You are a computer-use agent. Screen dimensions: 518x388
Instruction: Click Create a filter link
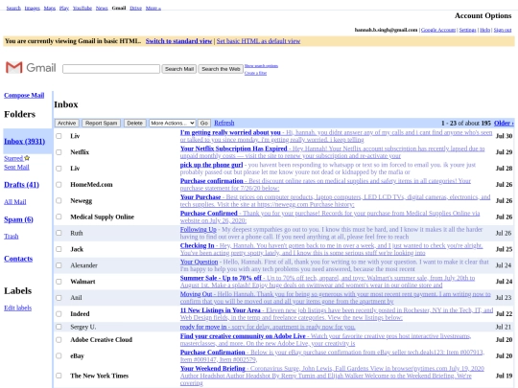255,73
